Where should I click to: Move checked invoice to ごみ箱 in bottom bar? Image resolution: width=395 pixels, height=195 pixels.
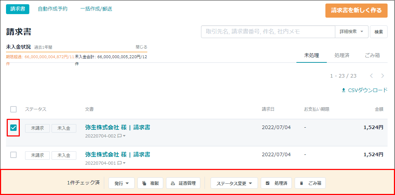pyautogui.click(x=310, y=183)
